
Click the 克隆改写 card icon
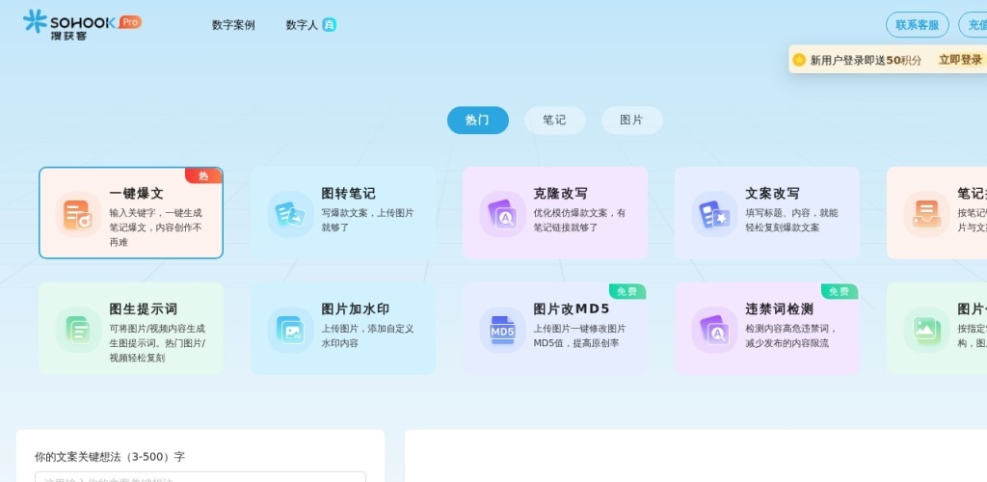502,214
